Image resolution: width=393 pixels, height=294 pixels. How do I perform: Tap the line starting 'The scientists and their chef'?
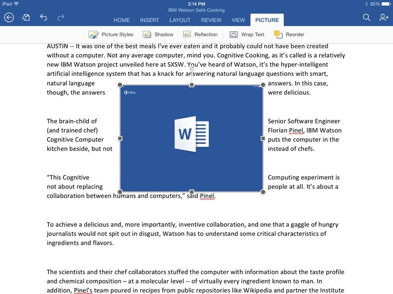(195, 272)
